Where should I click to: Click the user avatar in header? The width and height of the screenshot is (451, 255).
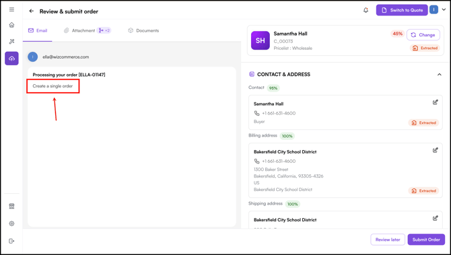pyautogui.click(x=433, y=10)
